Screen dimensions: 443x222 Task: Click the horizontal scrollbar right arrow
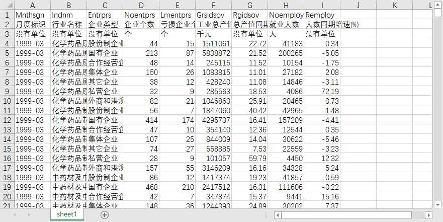[x=429, y=215]
